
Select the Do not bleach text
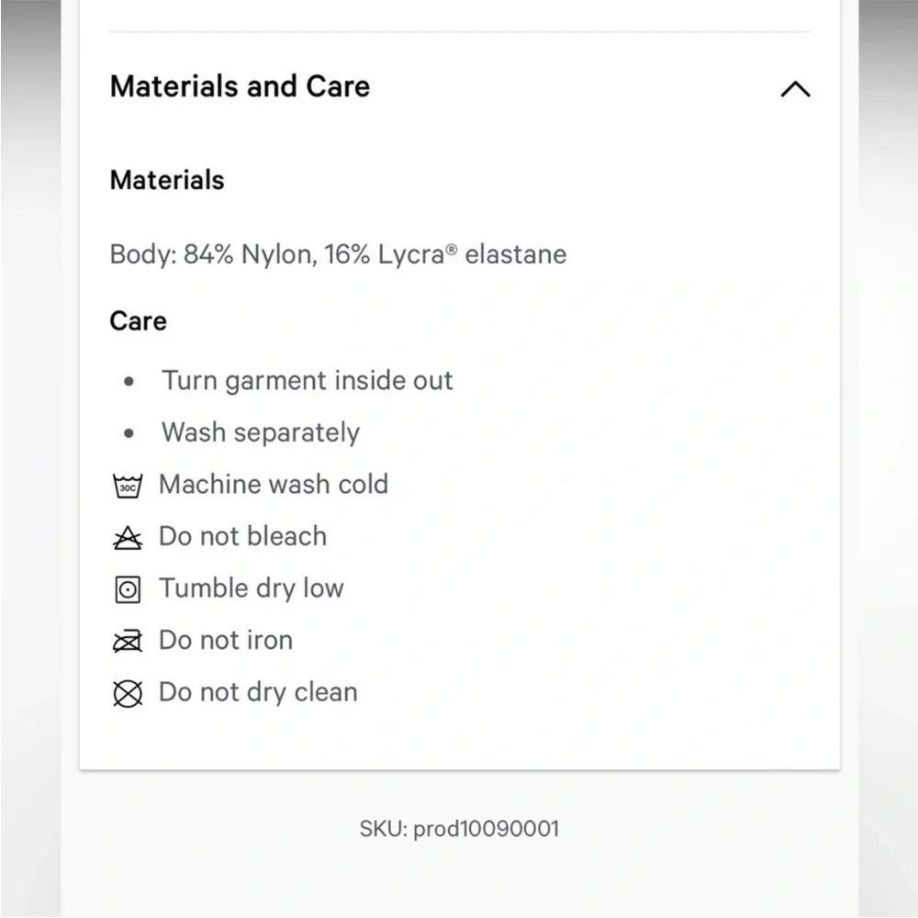click(x=243, y=536)
